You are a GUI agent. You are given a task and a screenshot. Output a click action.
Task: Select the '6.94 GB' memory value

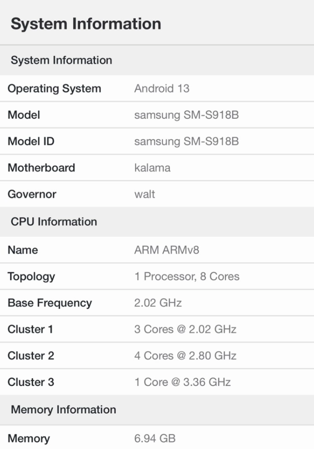coord(155,439)
